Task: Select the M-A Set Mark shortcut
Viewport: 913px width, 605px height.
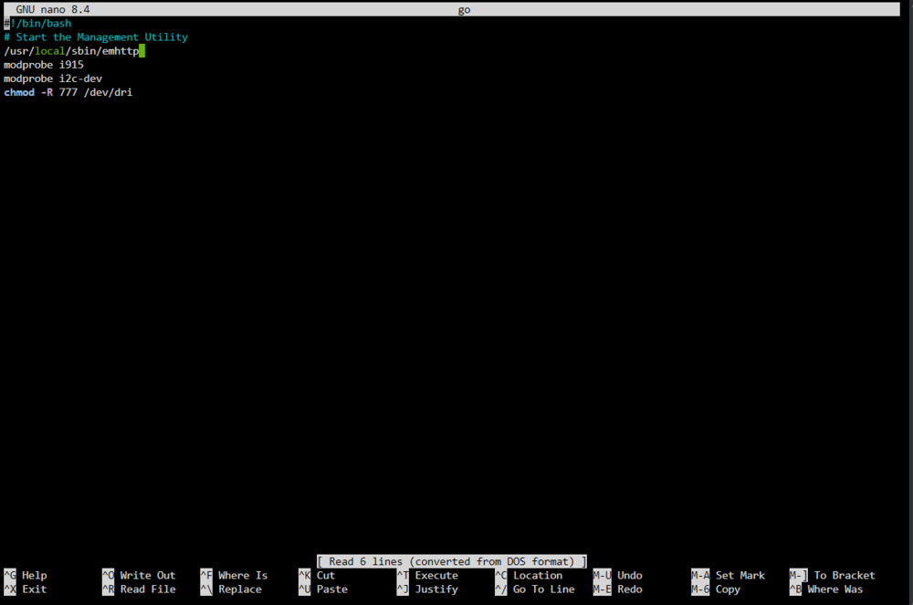Action: point(729,575)
